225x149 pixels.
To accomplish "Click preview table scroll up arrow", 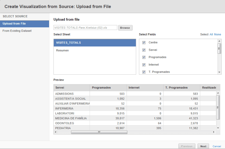I will click(x=218, y=93).
